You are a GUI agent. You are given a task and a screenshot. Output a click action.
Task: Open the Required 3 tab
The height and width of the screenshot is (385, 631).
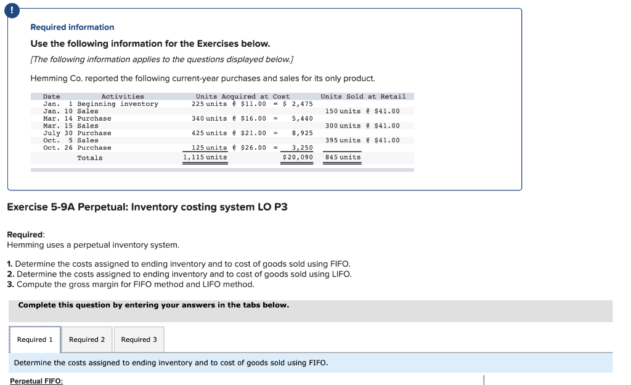click(x=138, y=339)
